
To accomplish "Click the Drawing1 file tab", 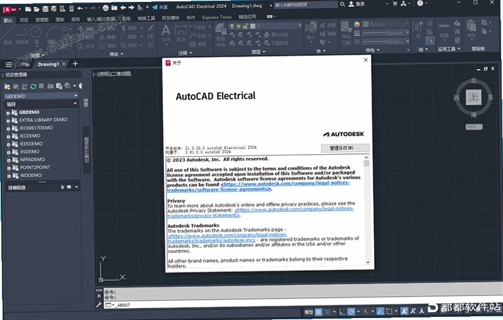I will (48, 64).
